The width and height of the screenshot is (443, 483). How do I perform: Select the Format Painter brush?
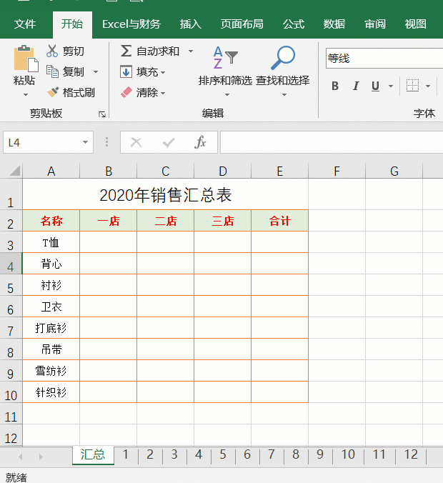point(52,92)
